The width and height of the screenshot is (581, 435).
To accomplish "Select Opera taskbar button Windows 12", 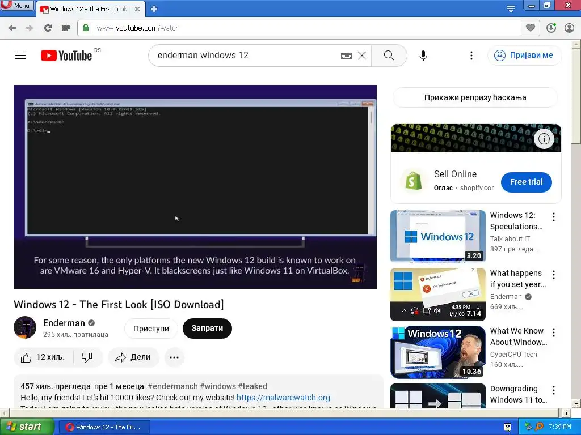I will pos(104,427).
